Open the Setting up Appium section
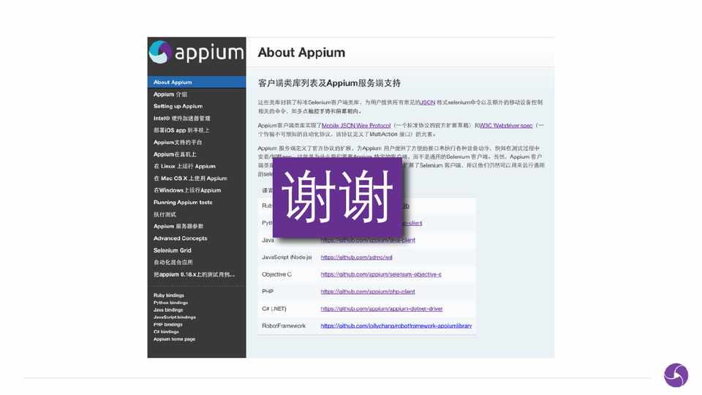The image size is (702, 395). (178, 106)
